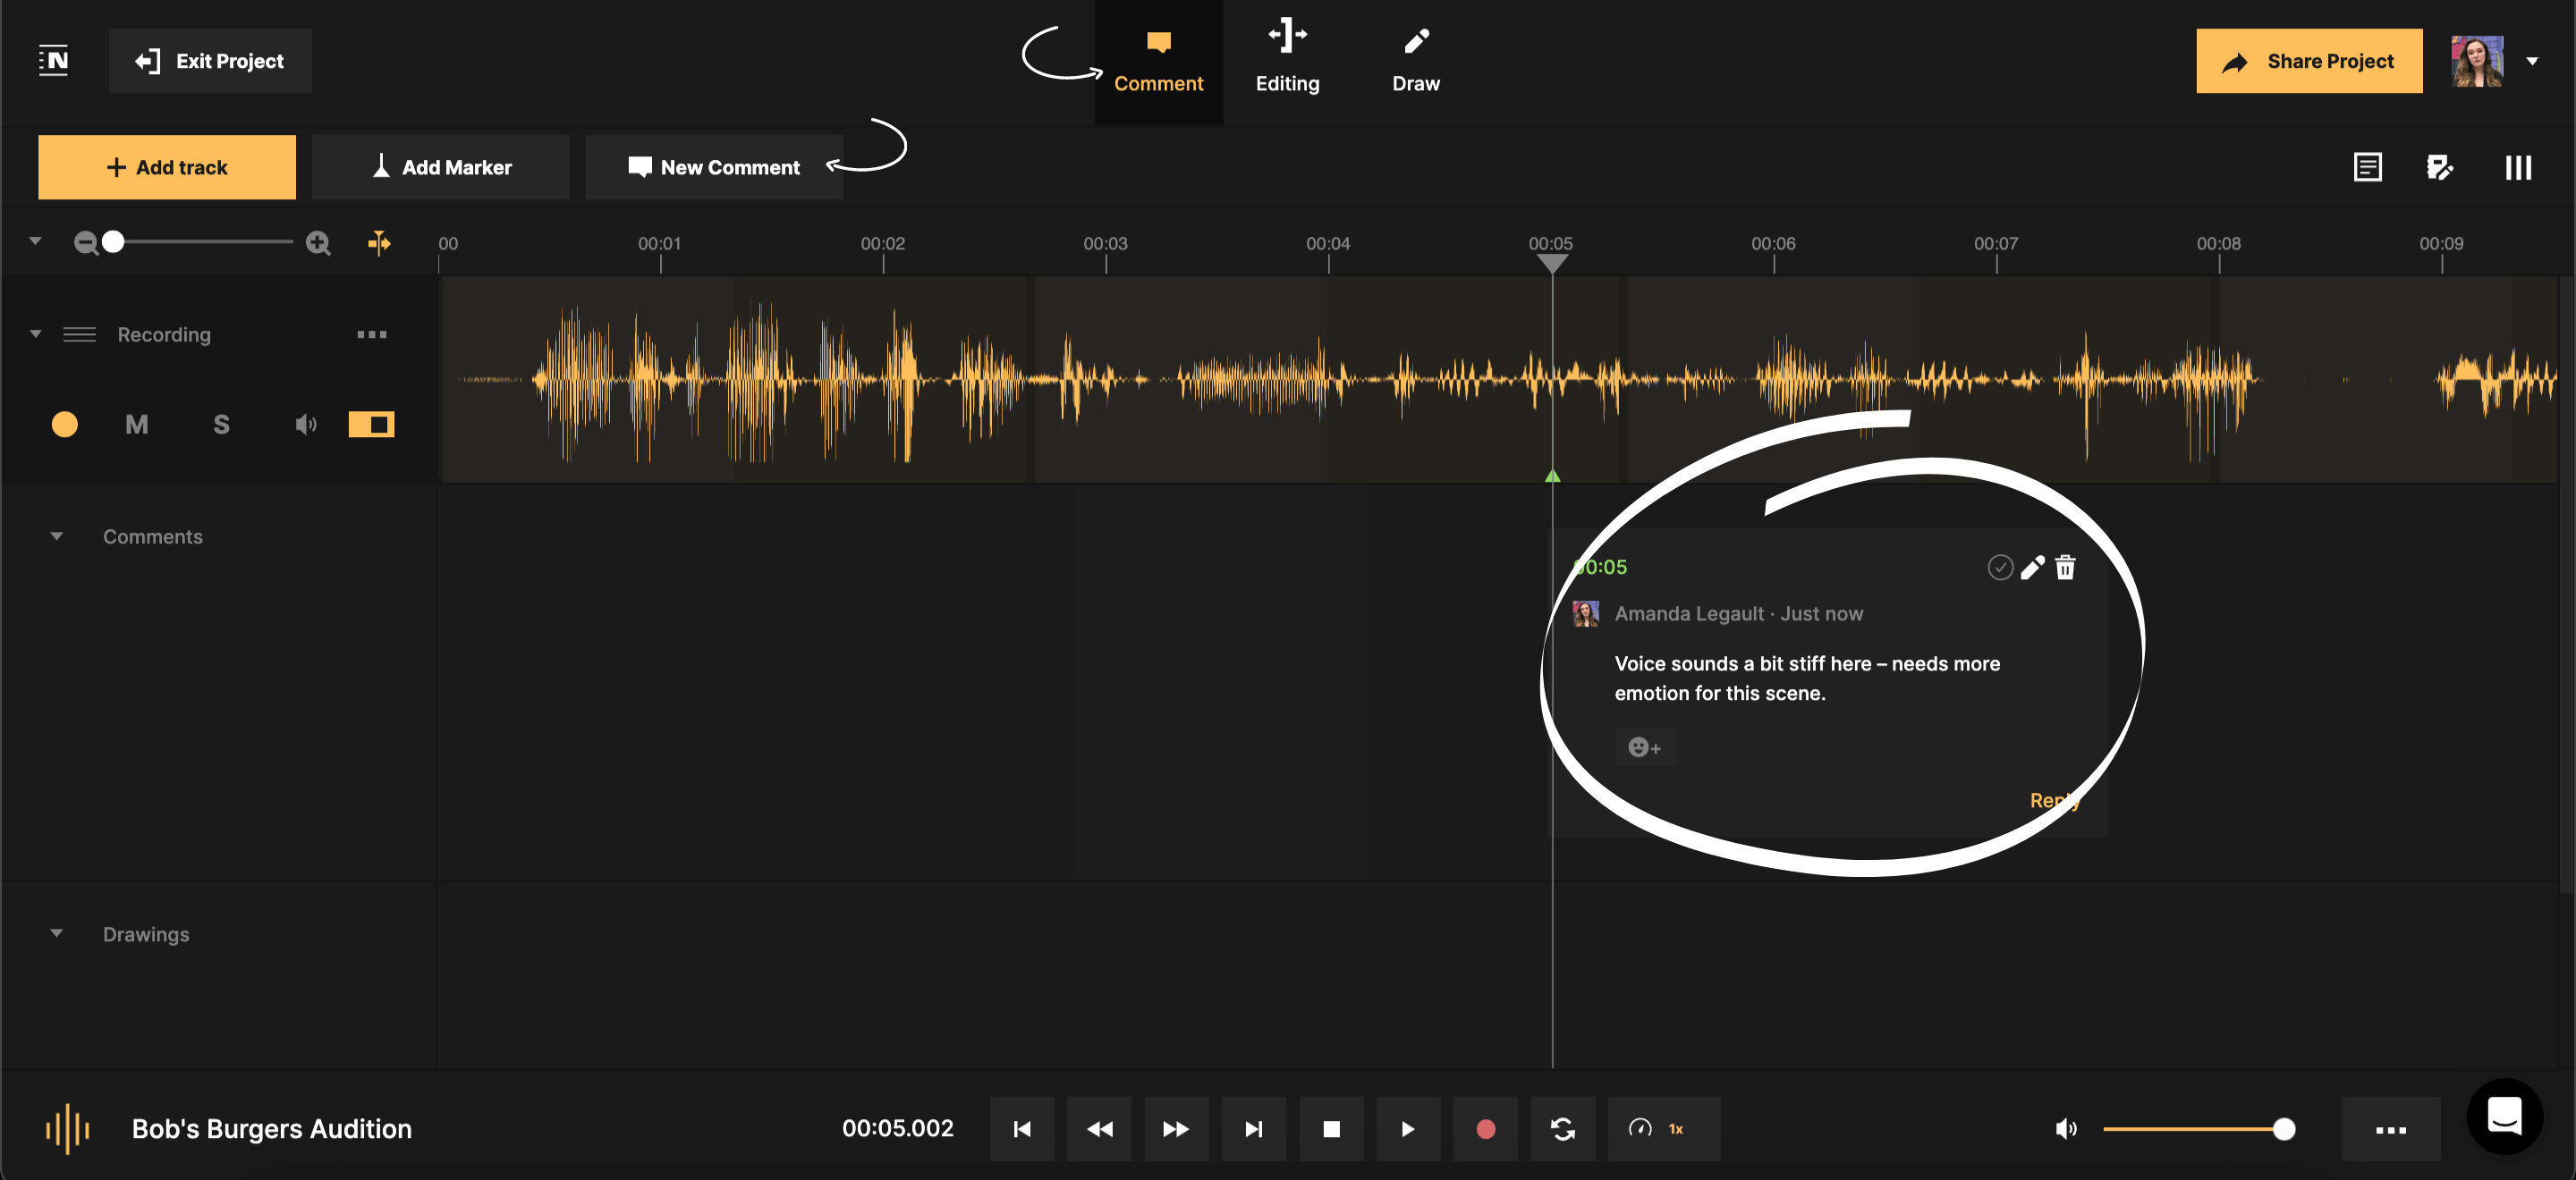Open the playback speed 1x control
The height and width of the screenshot is (1180, 2576).
tap(1663, 1129)
